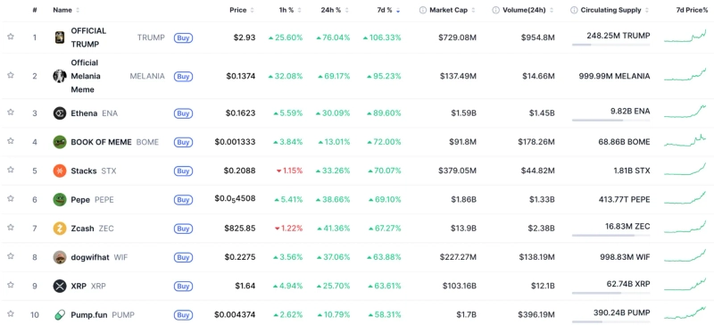Sort by Market Cap column header
The image size is (714, 325).
(452, 10)
